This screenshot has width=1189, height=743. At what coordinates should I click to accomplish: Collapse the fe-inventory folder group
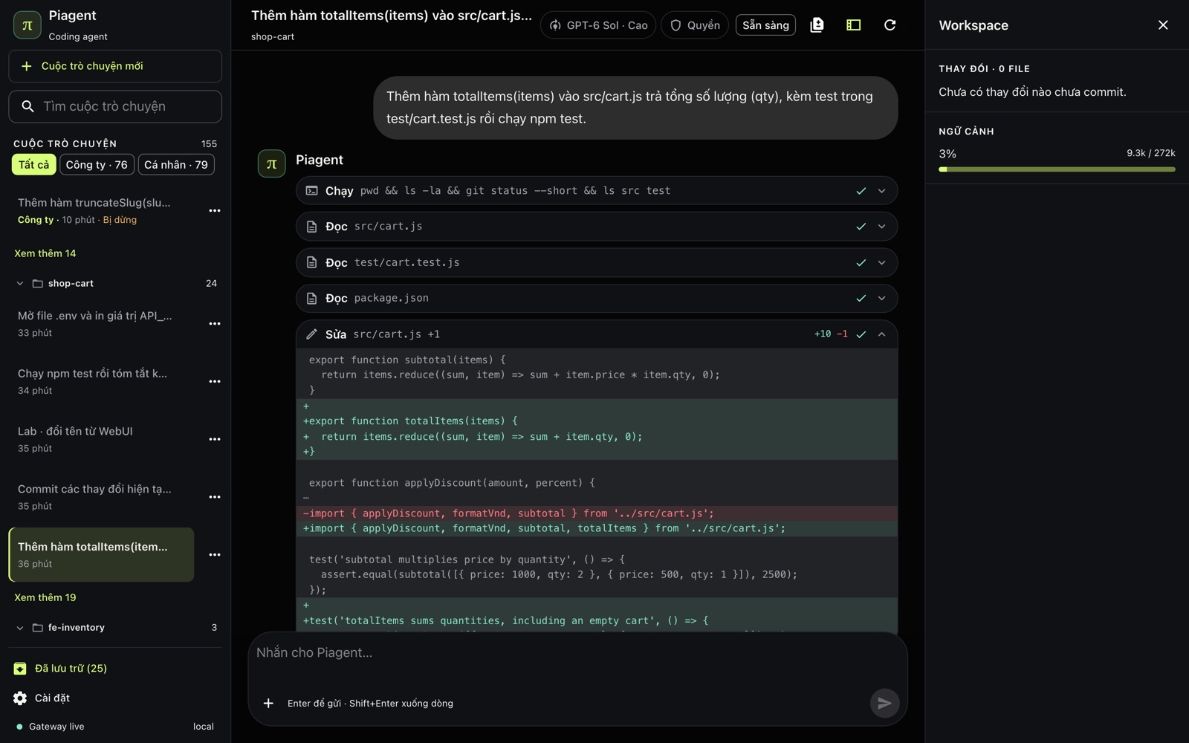click(20, 628)
